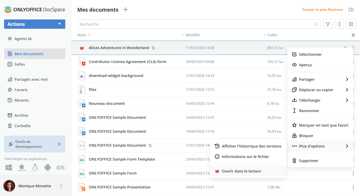This screenshot has height=196, width=360.
Task: Go to Mes documents section
Action: point(35,54)
